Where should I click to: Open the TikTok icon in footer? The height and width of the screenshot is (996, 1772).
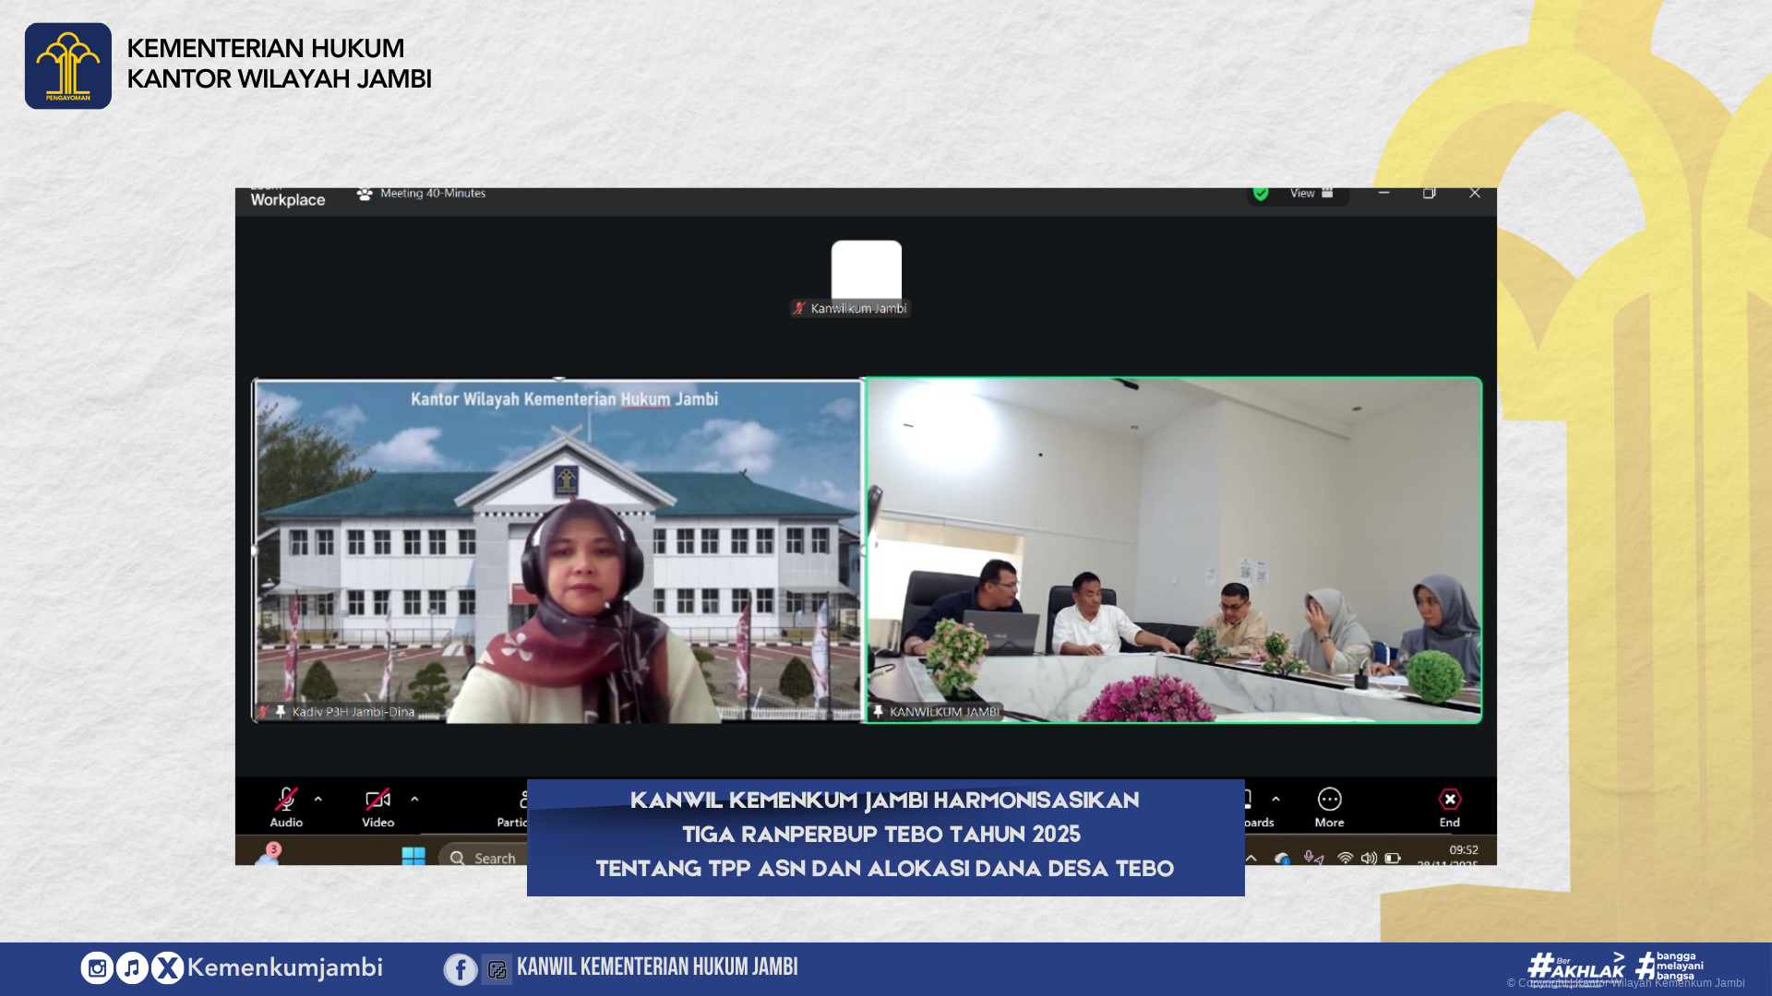(x=132, y=967)
